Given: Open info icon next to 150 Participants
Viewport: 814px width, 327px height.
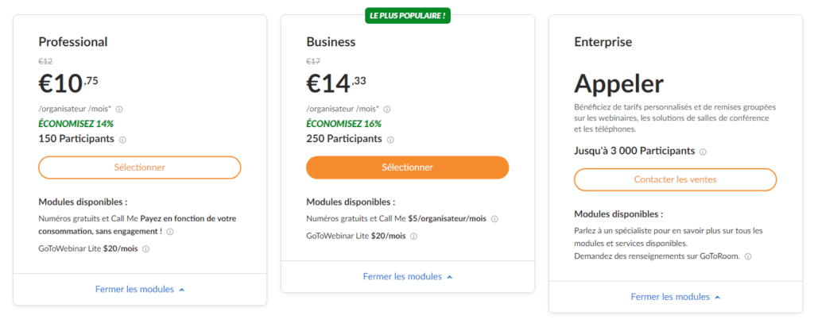Looking at the screenshot, I should (123, 140).
